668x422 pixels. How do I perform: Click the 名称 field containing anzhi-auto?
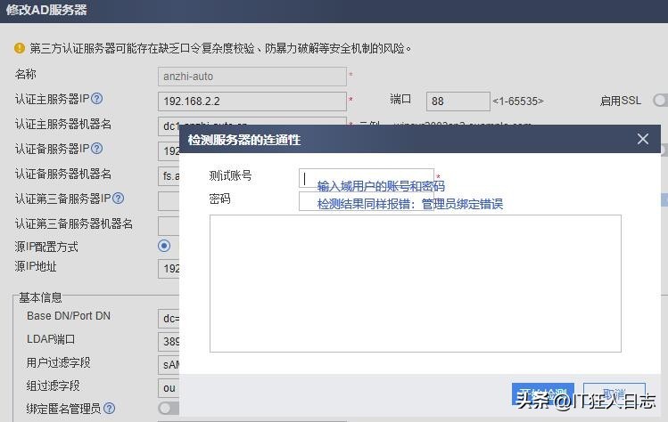252,77
